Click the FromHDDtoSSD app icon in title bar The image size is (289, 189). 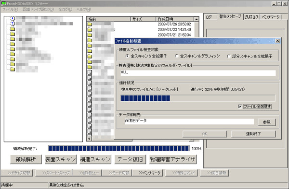(3, 3)
